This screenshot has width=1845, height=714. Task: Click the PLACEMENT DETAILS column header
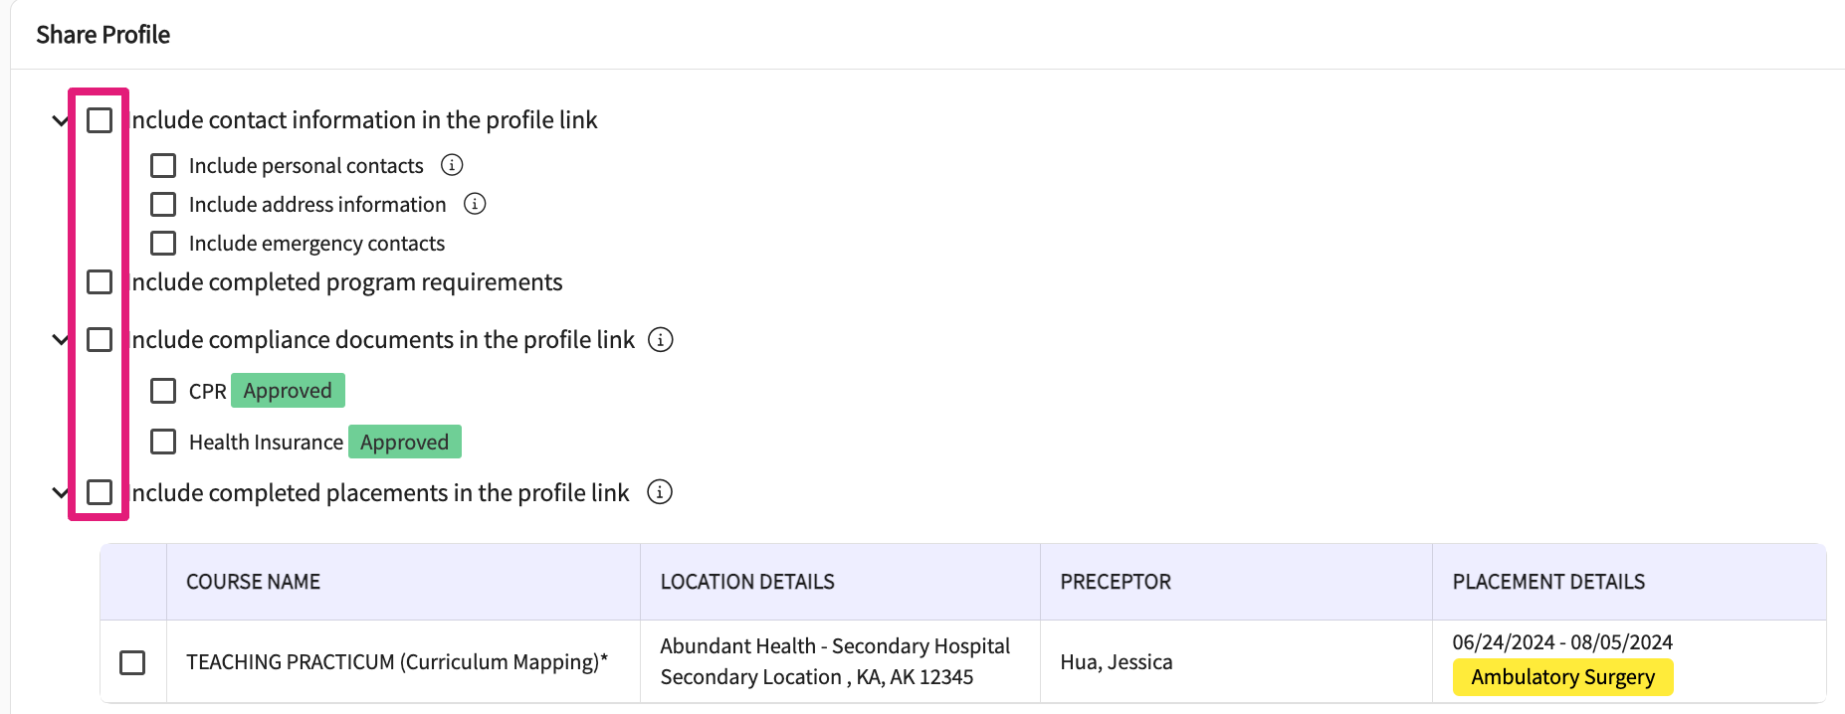coord(1548,582)
